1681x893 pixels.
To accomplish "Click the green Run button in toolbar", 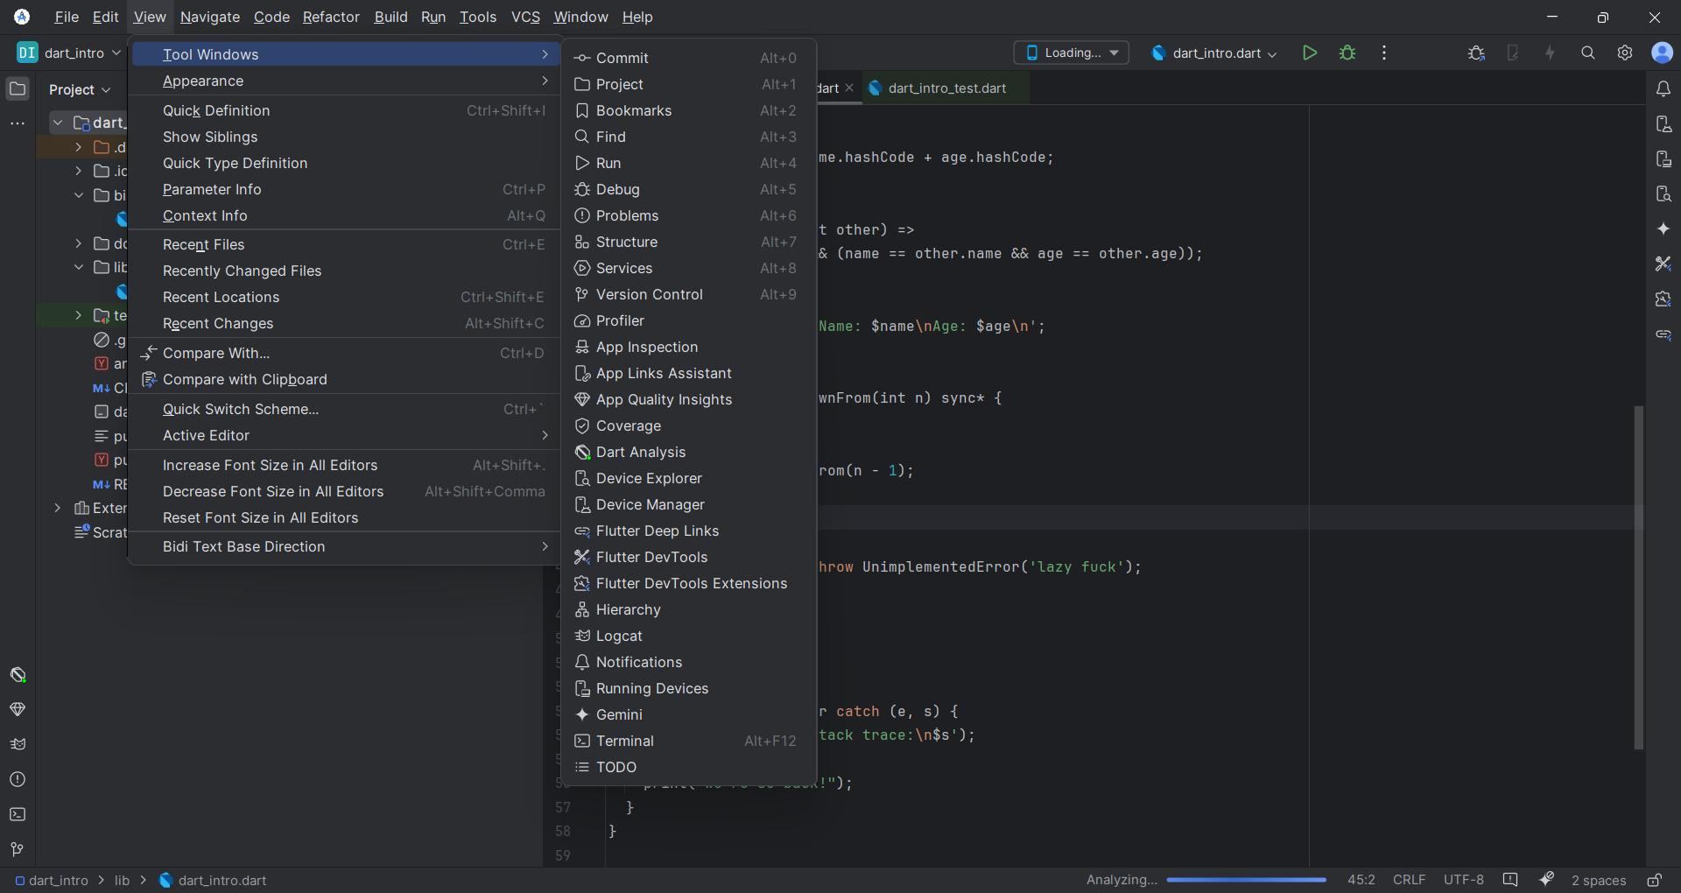I will 1309,53.
